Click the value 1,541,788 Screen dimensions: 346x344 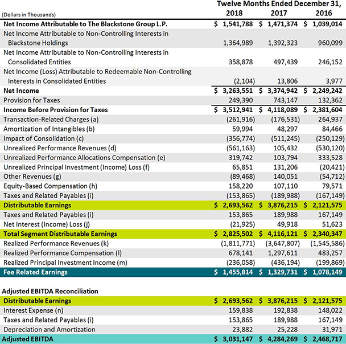tap(238, 24)
